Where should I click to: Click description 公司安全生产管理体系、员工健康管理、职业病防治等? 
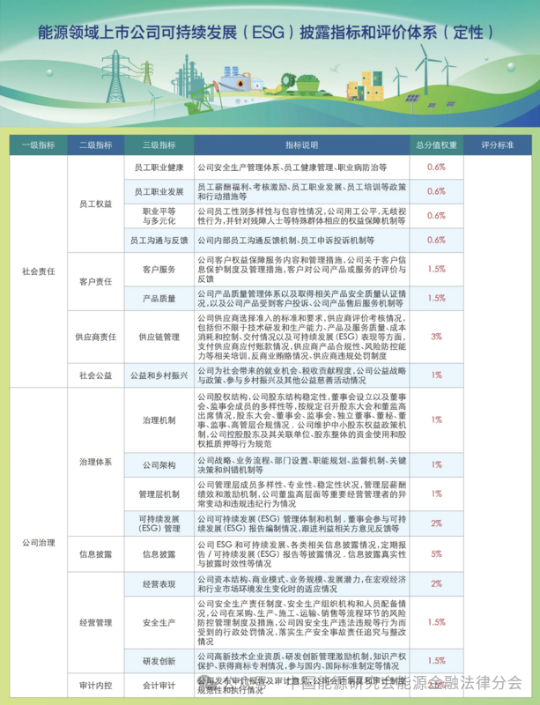(292, 167)
